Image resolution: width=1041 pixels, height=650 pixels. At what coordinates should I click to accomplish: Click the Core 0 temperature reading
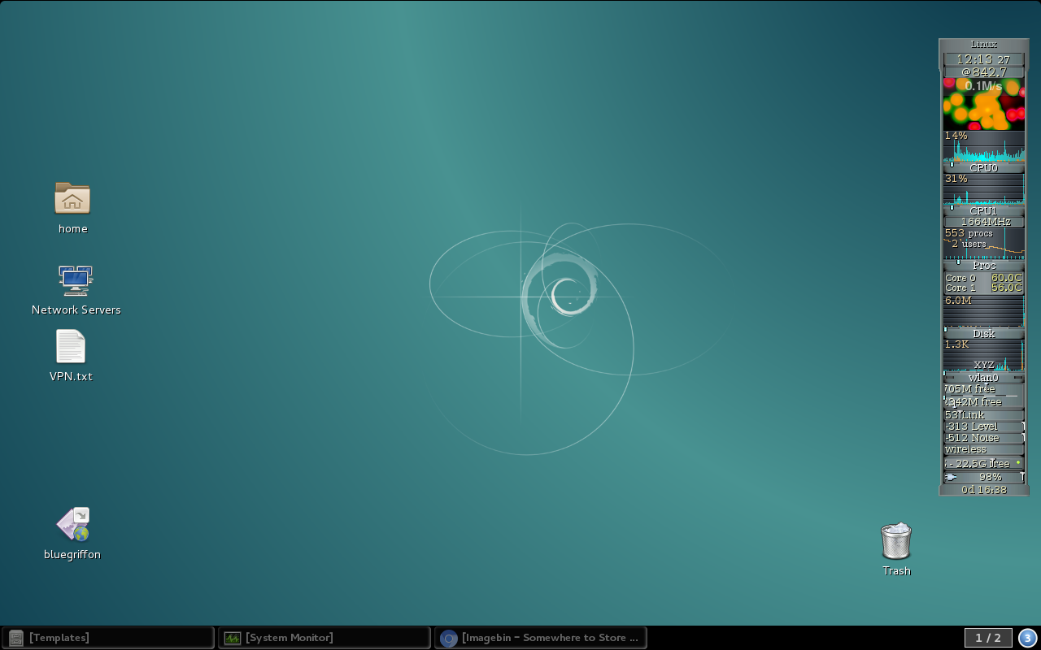983,278
